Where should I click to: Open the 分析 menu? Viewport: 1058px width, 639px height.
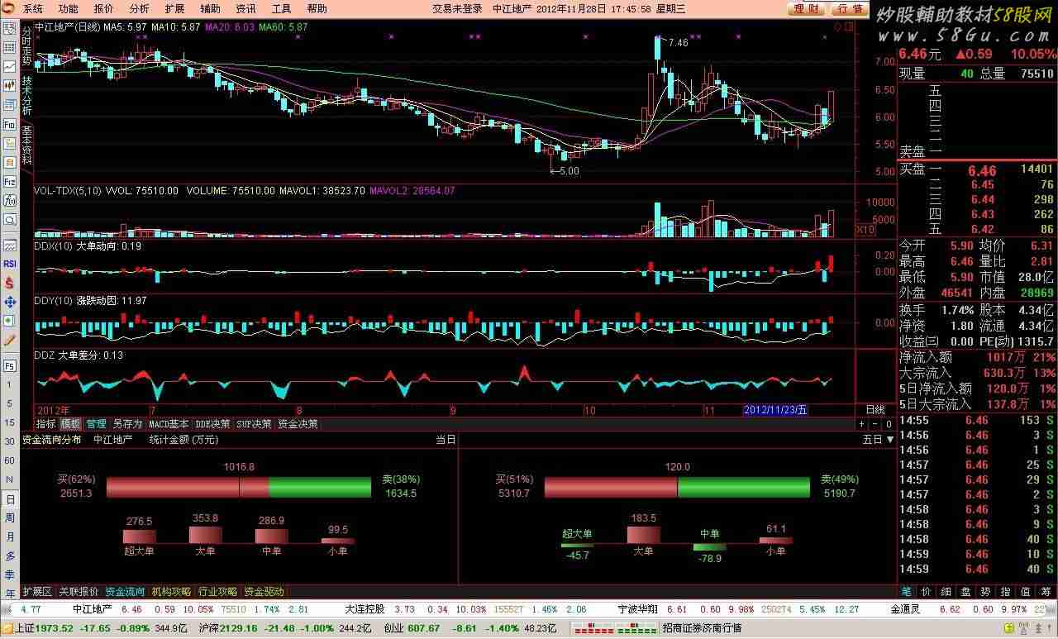point(139,9)
